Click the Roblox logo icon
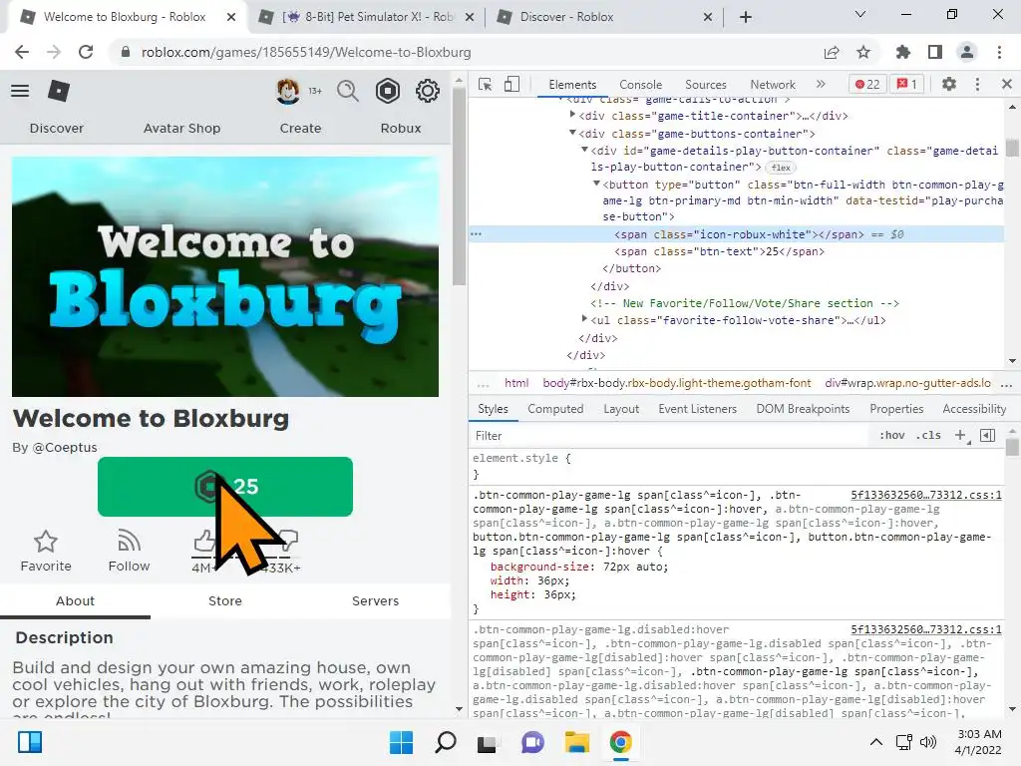 coord(59,91)
